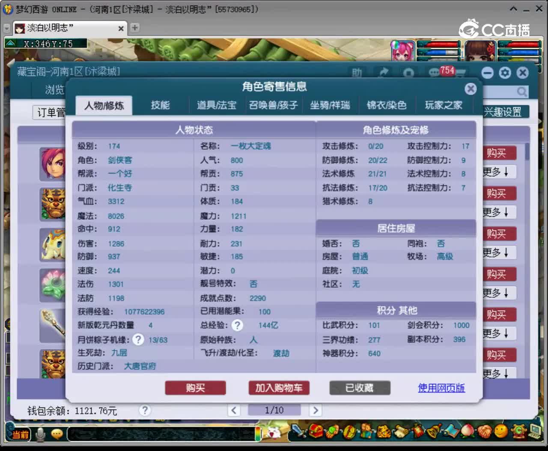
Task: Click the two-figures team icon in bottom bar
Action: (366, 431)
